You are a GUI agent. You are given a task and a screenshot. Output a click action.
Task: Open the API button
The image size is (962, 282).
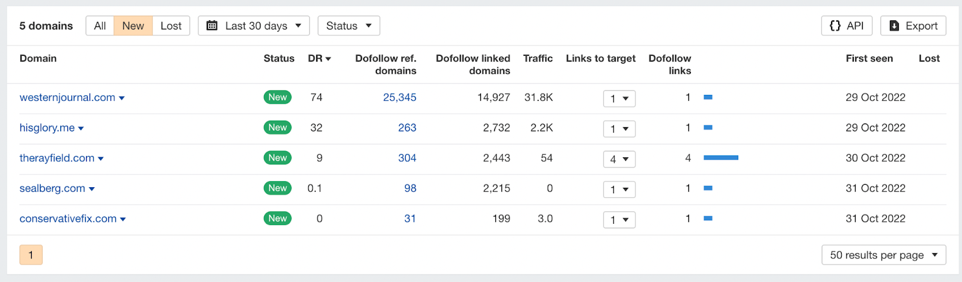click(847, 26)
